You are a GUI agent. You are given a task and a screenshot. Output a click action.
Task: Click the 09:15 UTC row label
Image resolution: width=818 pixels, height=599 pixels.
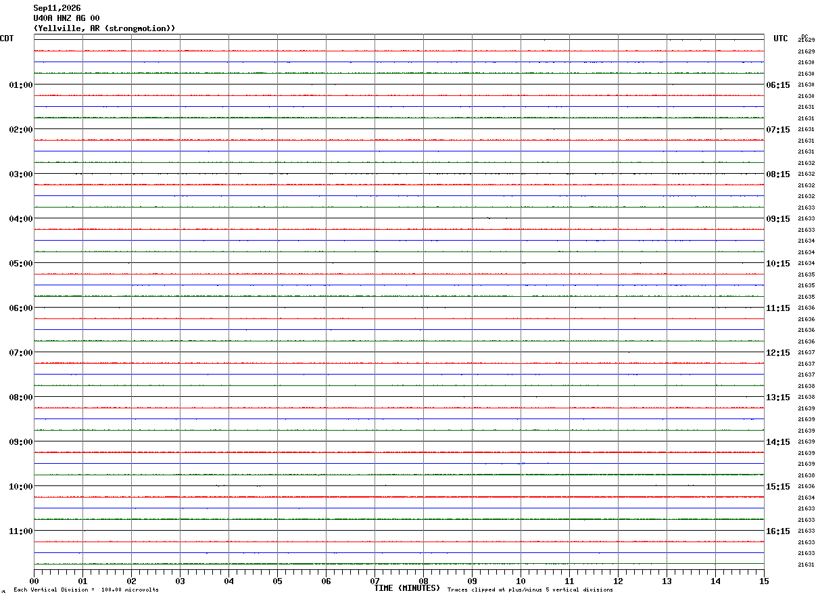(x=777, y=218)
